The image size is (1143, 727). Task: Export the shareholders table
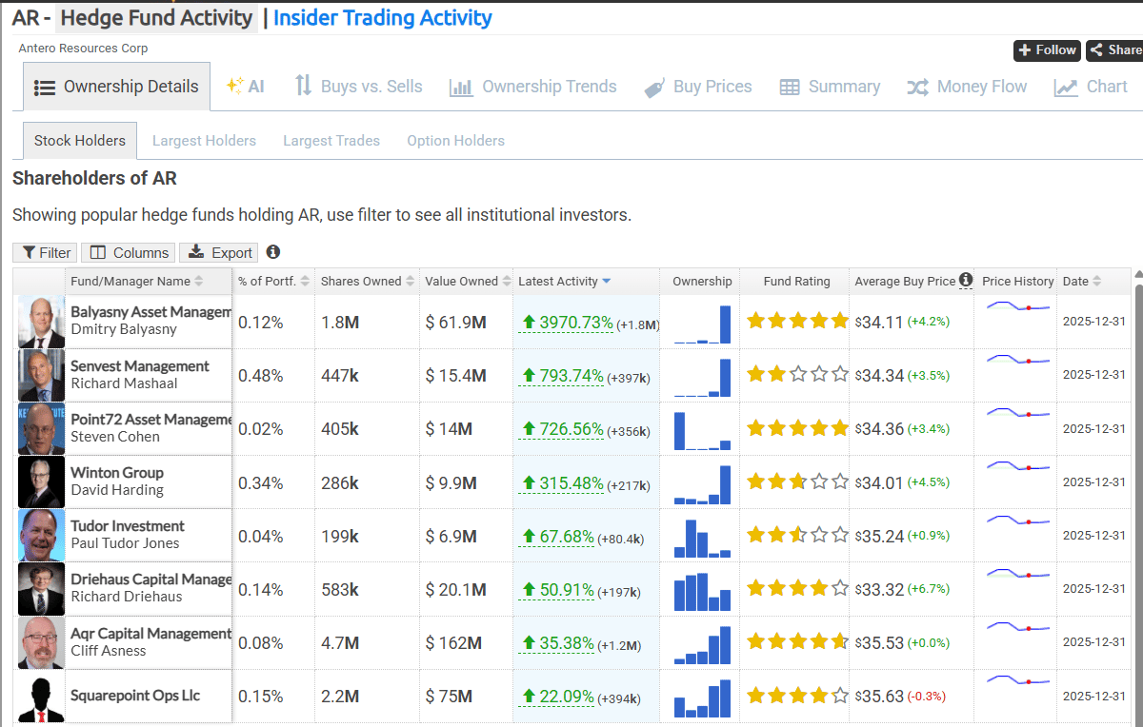(219, 252)
